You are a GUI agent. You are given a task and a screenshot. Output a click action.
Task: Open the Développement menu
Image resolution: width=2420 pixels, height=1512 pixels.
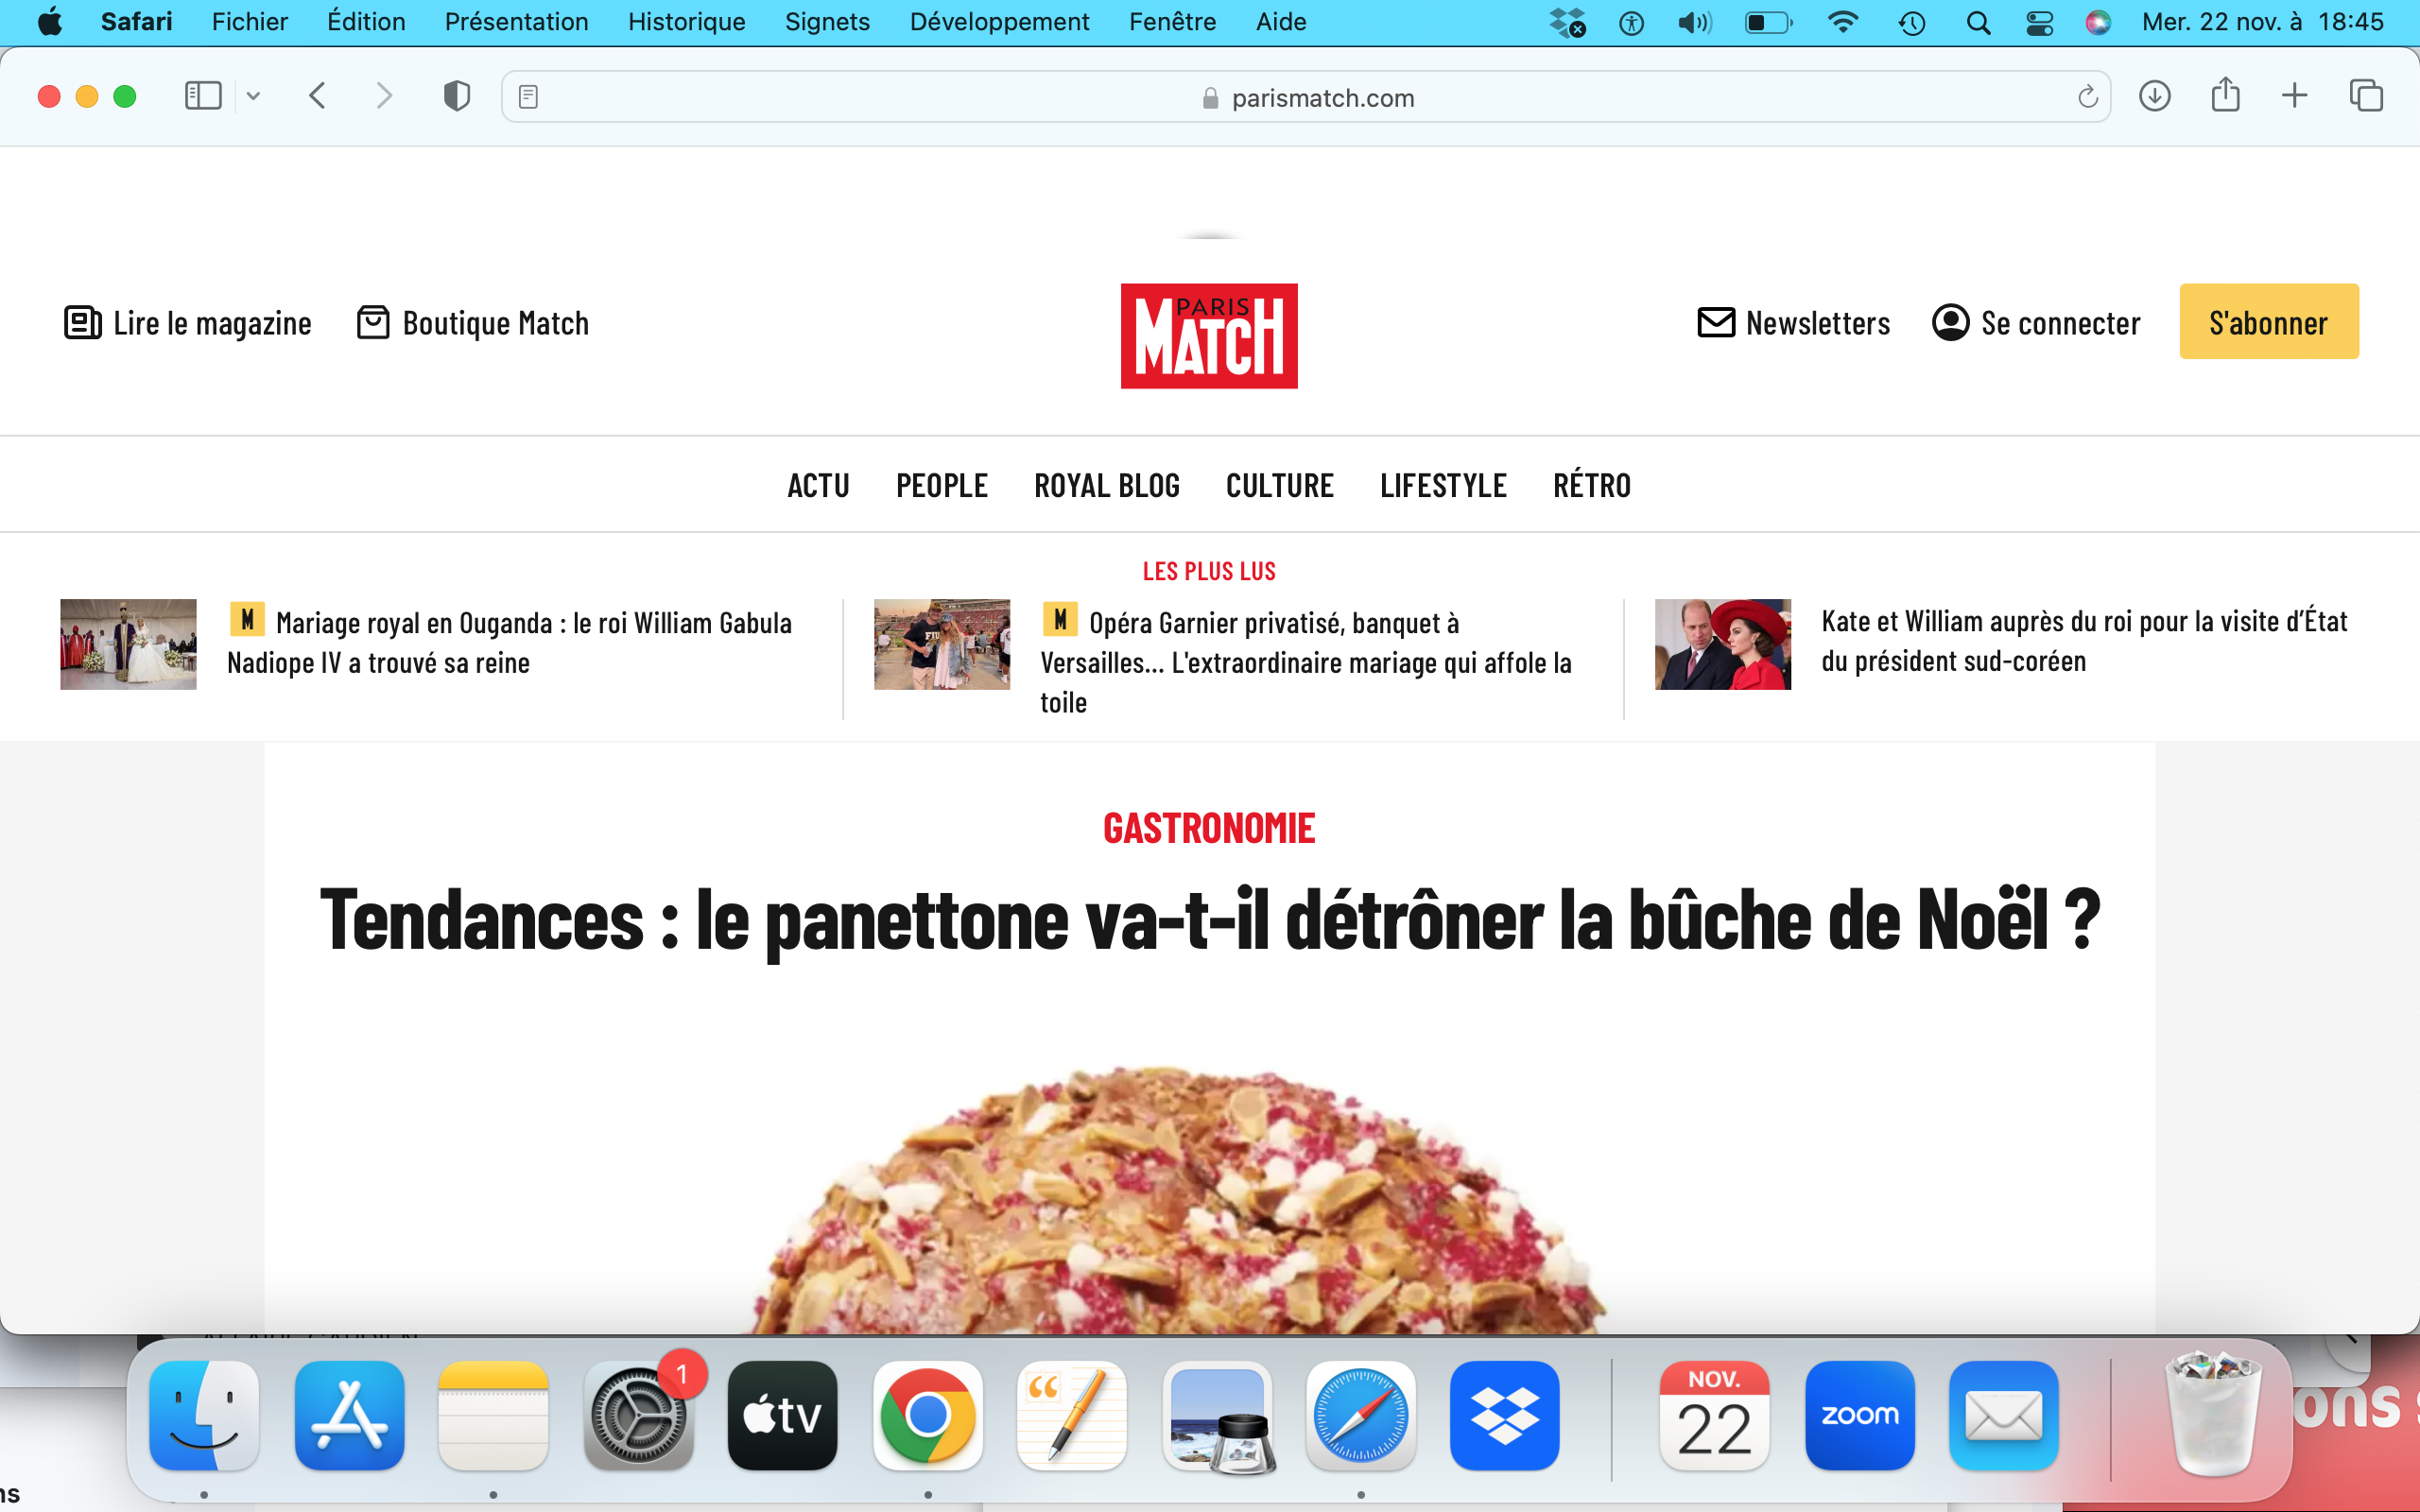pyautogui.click(x=999, y=22)
